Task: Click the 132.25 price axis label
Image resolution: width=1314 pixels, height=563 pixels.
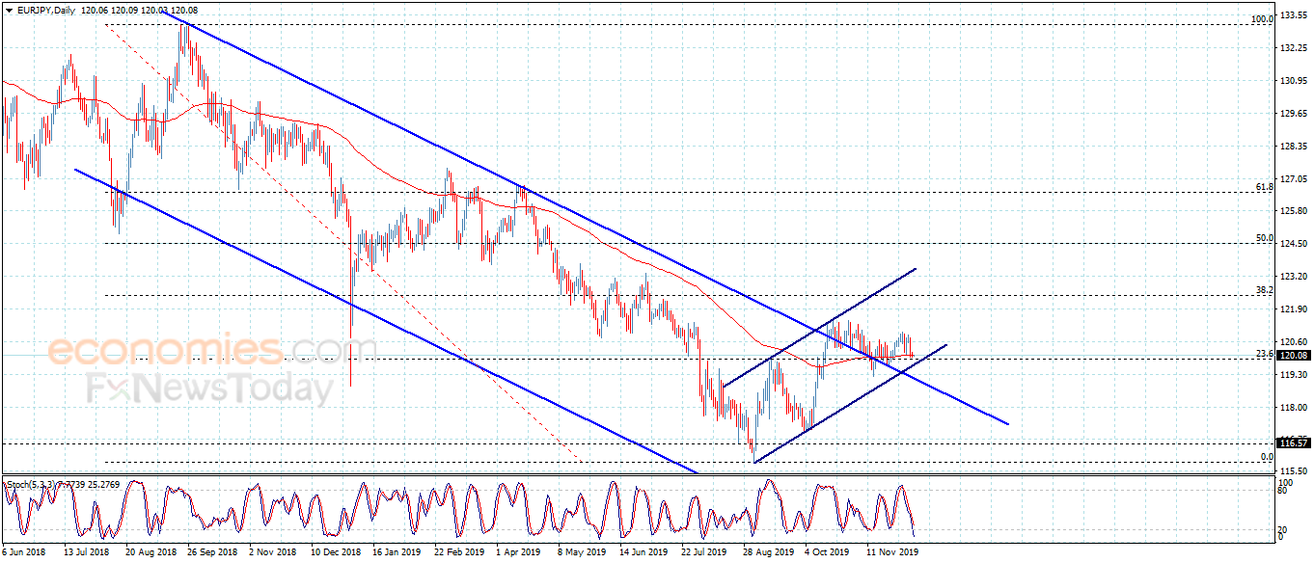Action: point(1293,48)
